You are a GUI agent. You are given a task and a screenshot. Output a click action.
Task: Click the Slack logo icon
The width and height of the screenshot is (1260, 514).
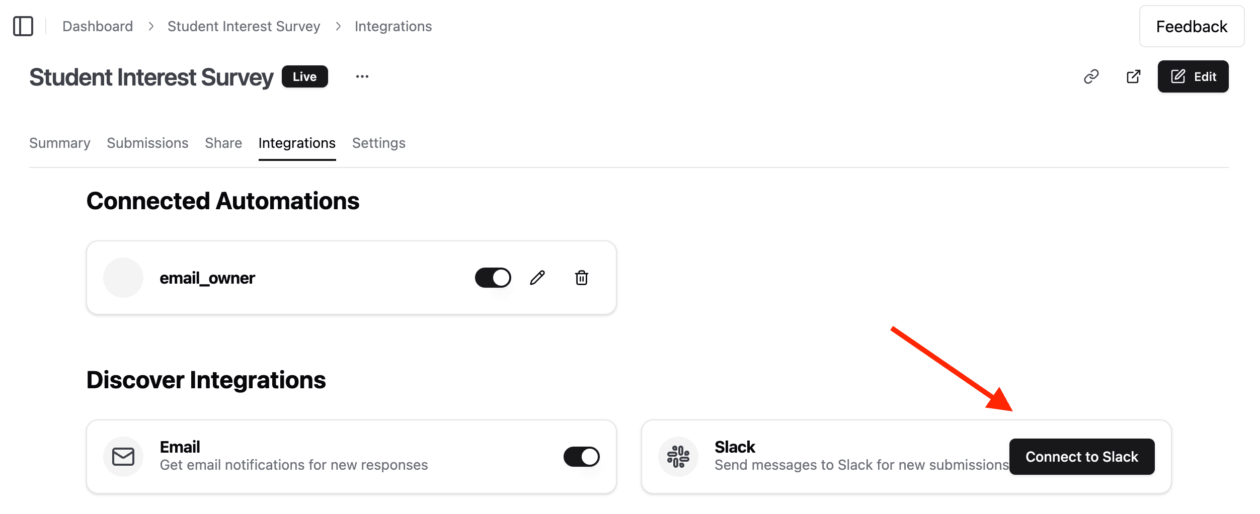pyautogui.click(x=678, y=457)
